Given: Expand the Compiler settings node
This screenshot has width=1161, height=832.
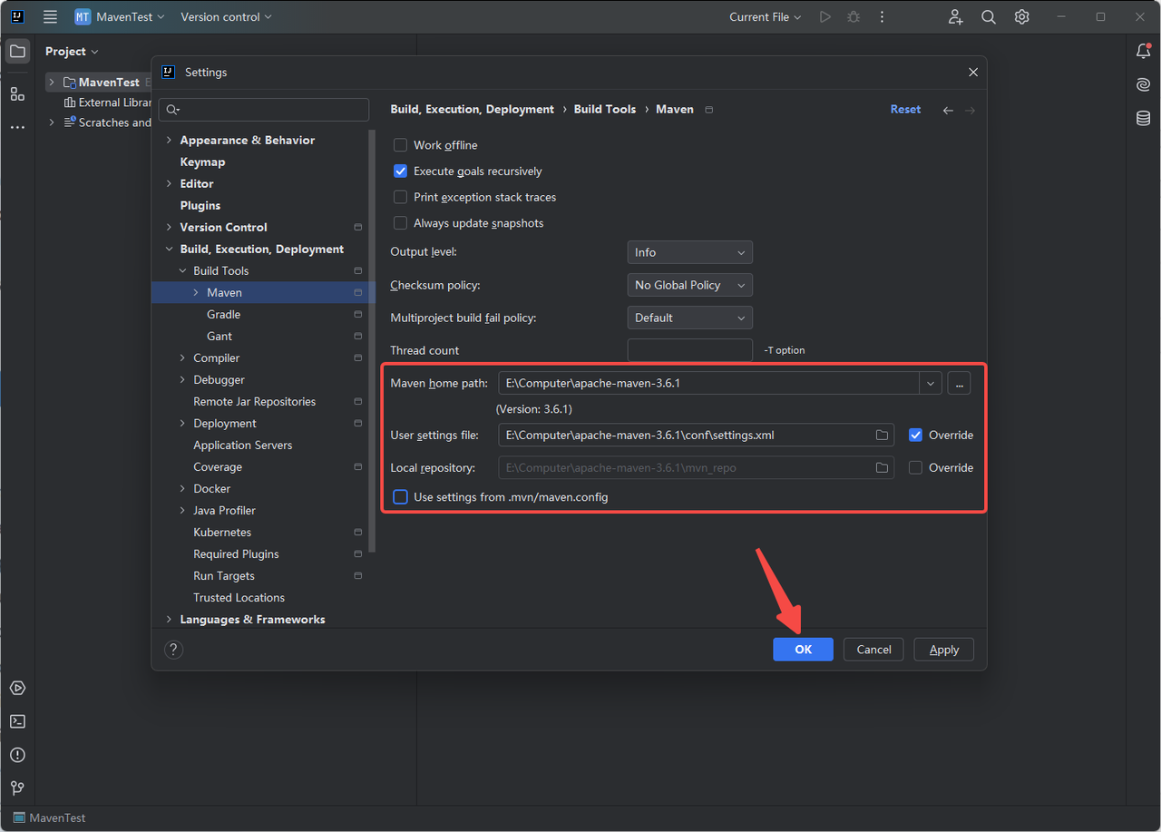Looking at the screenshot, I should point(182,357).
